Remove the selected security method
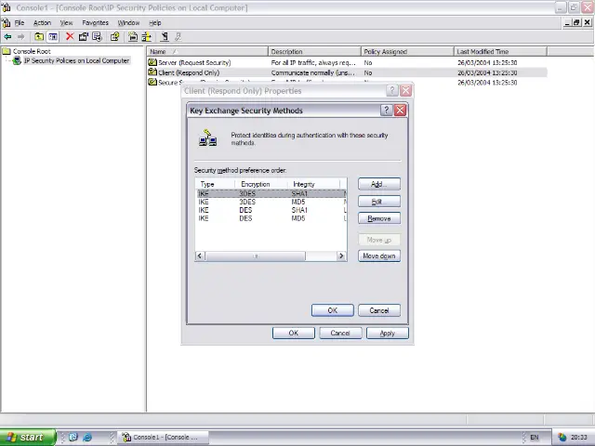The height and width of the screenshot is (446, 595). coord(378,218)
